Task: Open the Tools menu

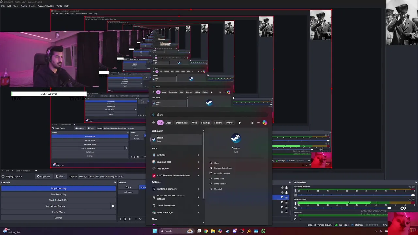Action: click(x=59, y=6)
